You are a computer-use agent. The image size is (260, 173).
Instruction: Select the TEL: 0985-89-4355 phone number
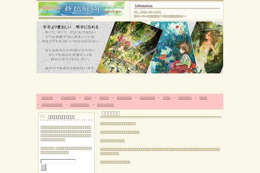[147, 13]
